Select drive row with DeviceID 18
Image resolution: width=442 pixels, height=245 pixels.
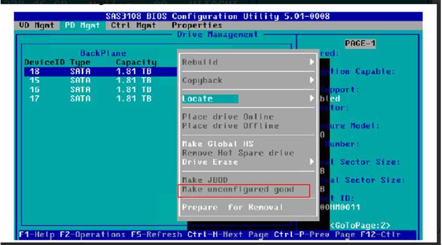click(101, 72)
